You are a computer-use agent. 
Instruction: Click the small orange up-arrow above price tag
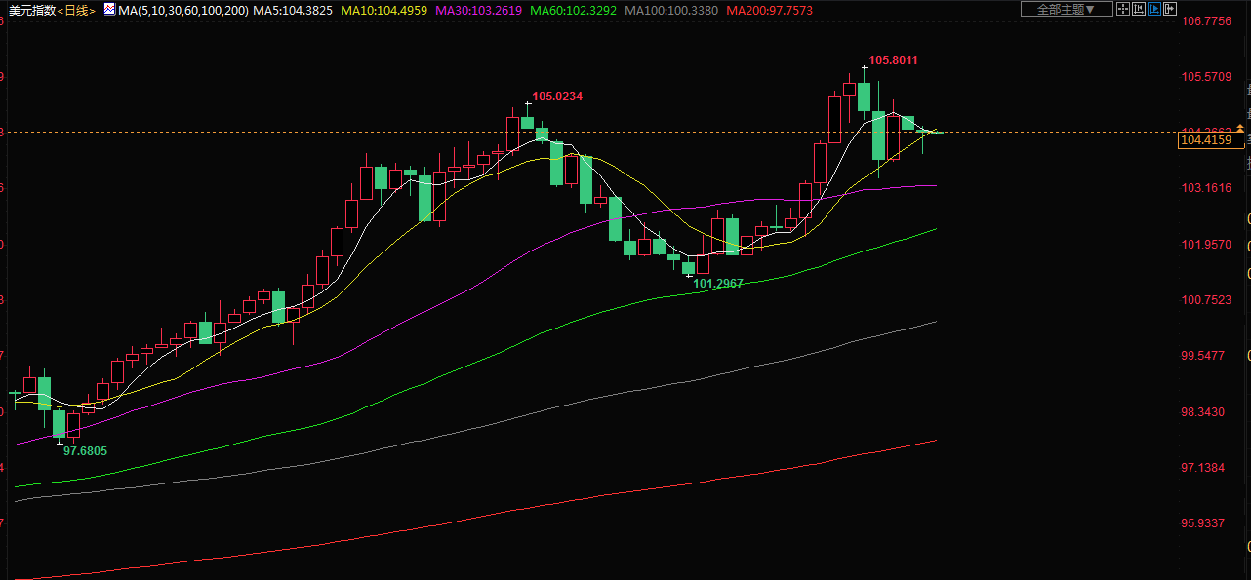[x=1240, y=128]
